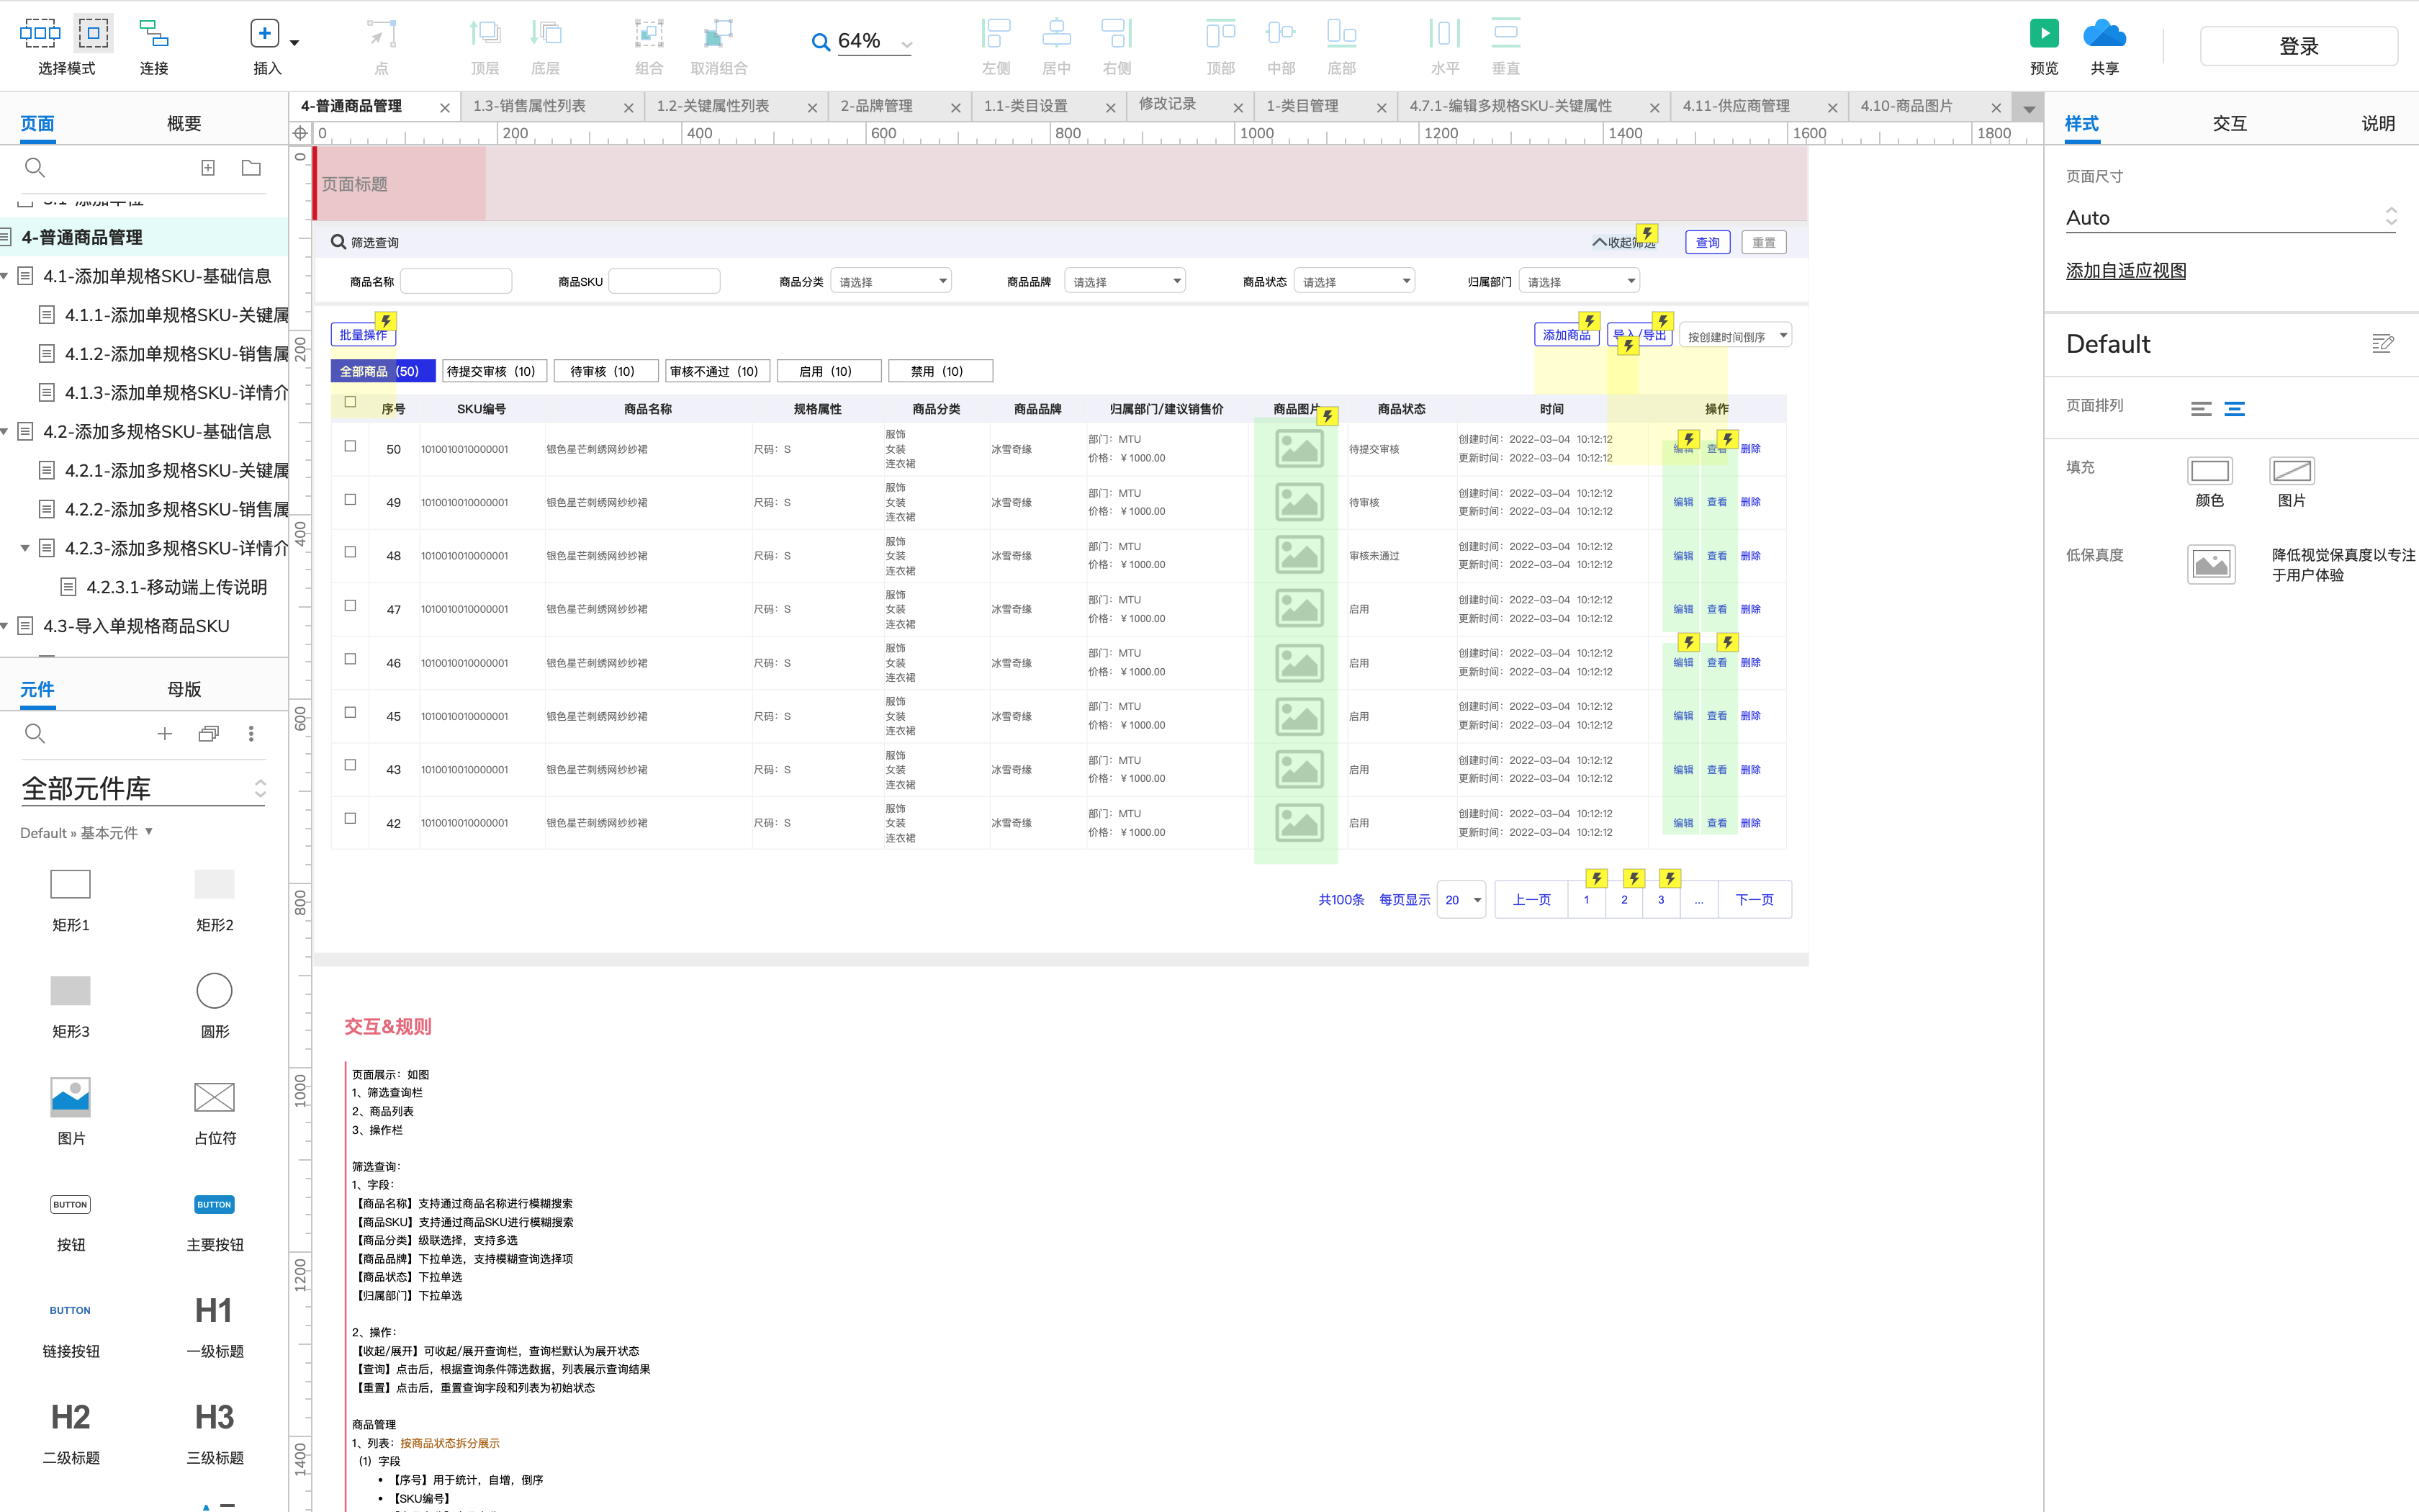Click the 重置 button in canvas

[x=1765, y=242]
